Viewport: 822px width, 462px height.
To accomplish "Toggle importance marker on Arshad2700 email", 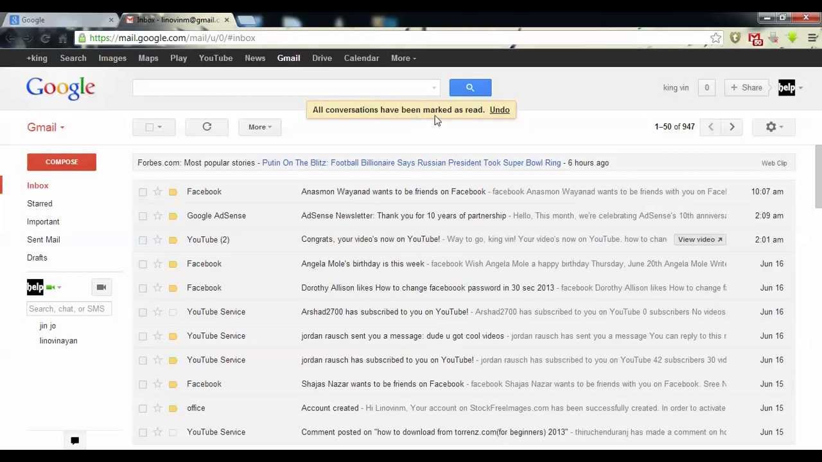I will pos(173,312).
